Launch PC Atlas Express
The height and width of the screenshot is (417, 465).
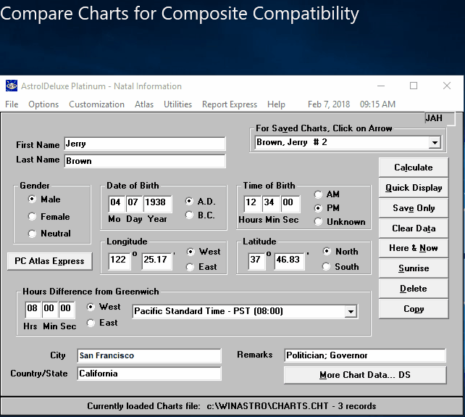[49, 261]
